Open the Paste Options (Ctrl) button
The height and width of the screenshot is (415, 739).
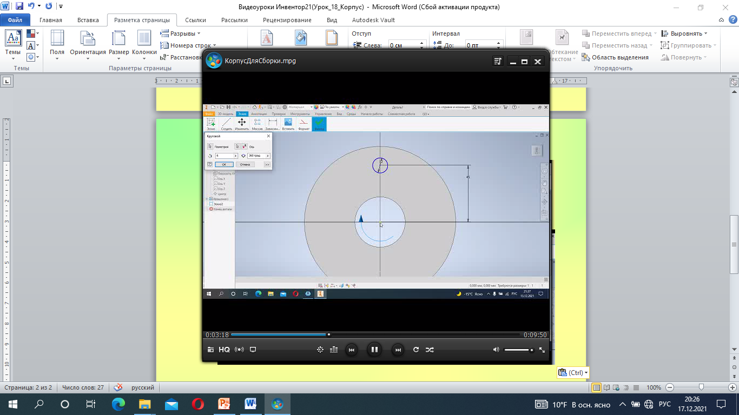(572, 372)
